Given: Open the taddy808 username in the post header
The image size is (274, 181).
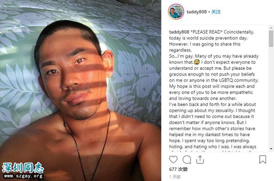Looking at the screenshot, I should click(x=196, y=12).
